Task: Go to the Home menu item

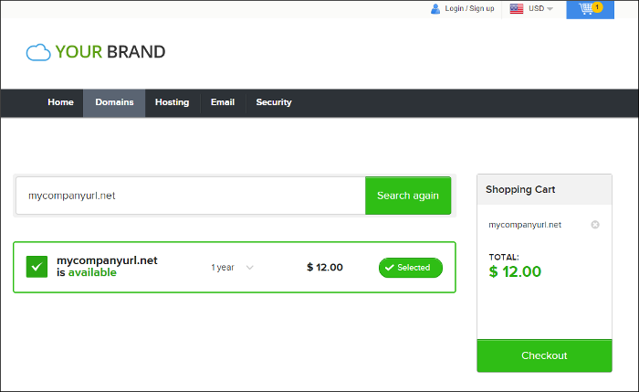Action: tap(60, 102)
